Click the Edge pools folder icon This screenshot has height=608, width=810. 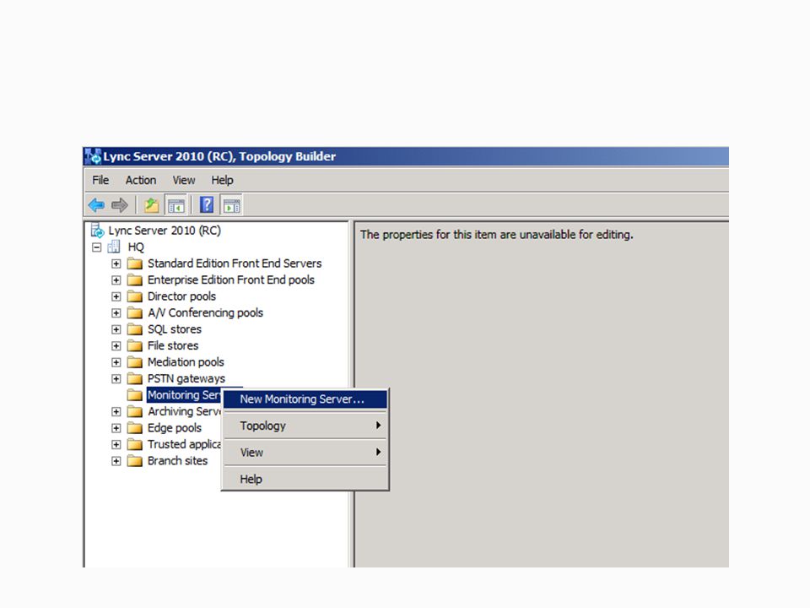(x=135, y=428)
